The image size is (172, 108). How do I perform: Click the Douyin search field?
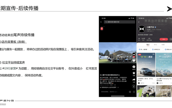[119, 22]
